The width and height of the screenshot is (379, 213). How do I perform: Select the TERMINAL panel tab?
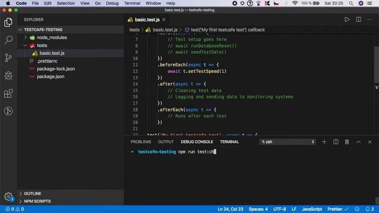click(x=229, y=142)
